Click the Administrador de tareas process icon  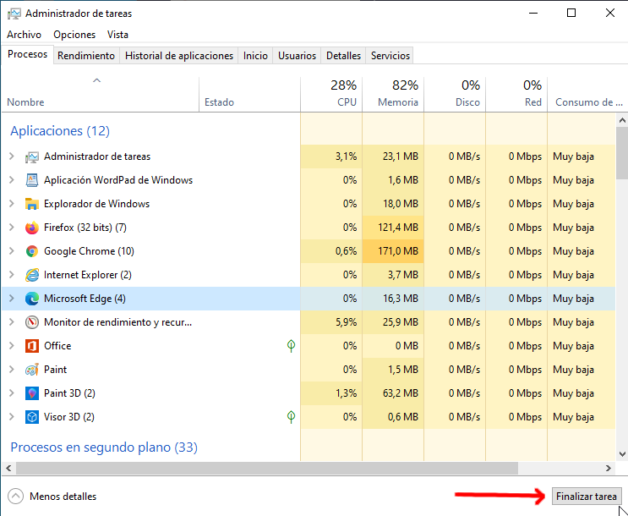coord(31,156)
